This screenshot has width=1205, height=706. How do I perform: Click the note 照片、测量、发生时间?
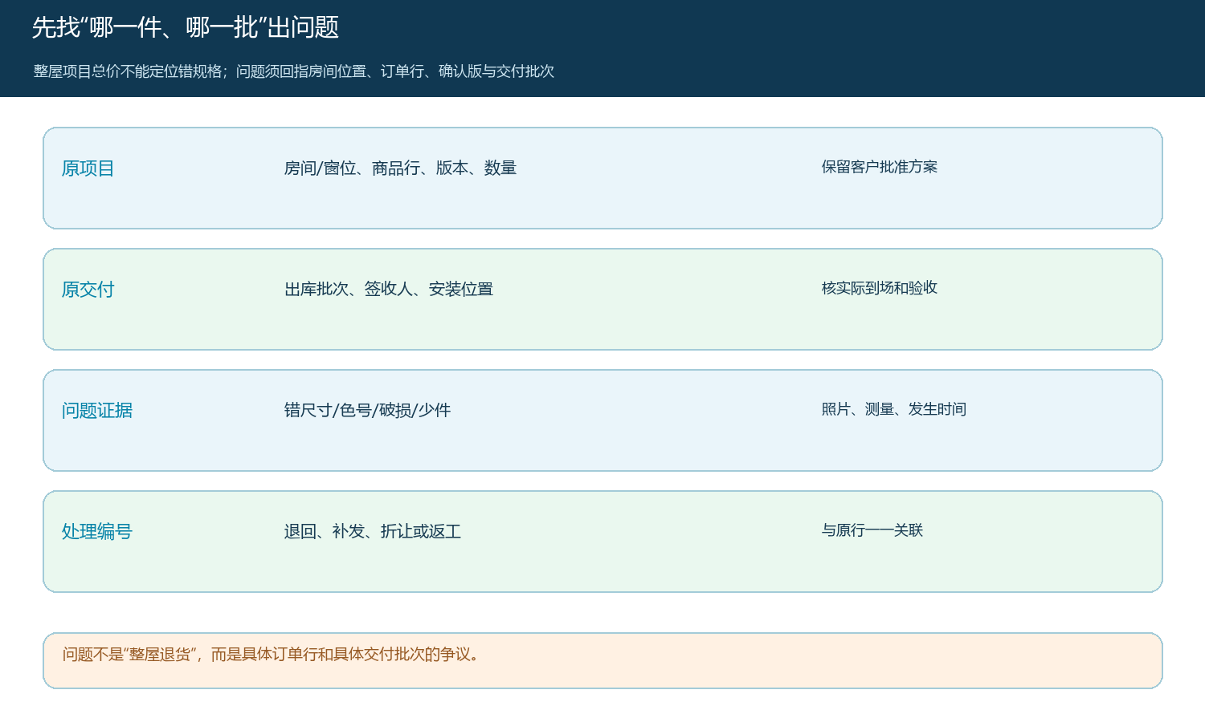pos(894,409)
